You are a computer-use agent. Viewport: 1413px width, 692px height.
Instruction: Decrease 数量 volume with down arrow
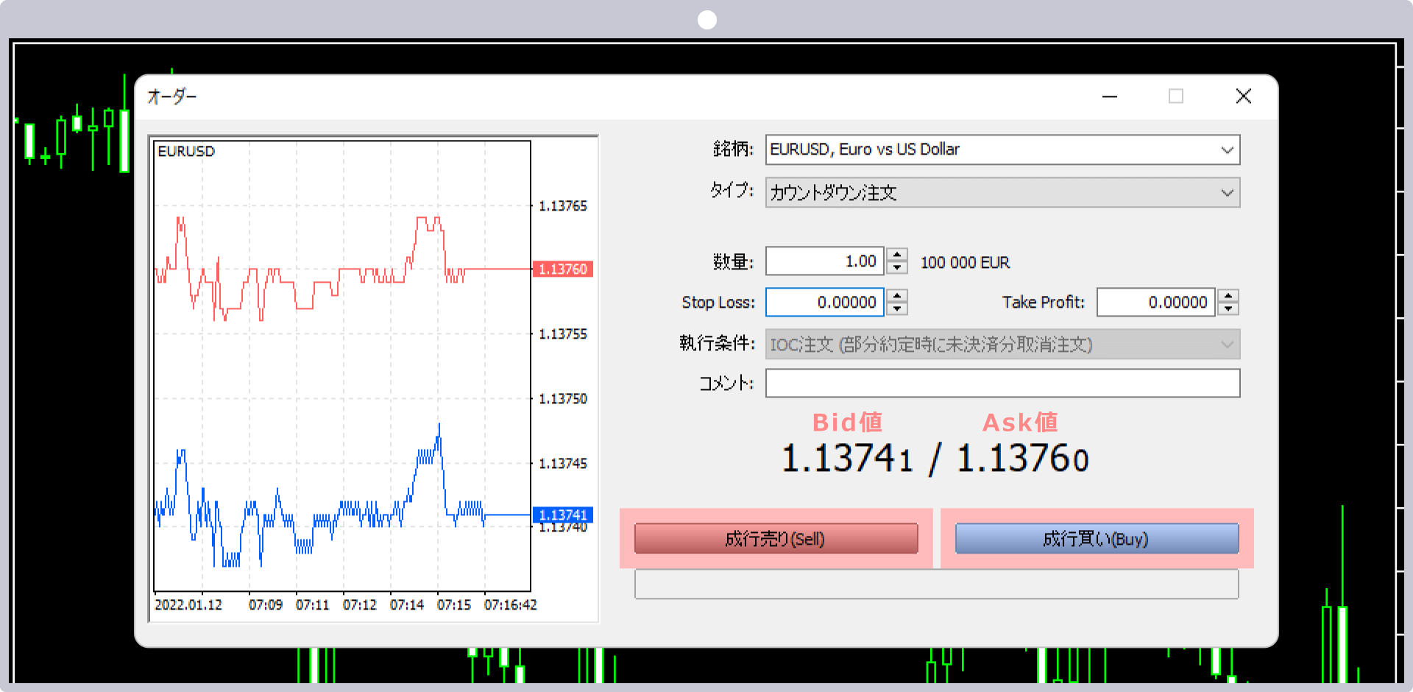tap(896, 268)
